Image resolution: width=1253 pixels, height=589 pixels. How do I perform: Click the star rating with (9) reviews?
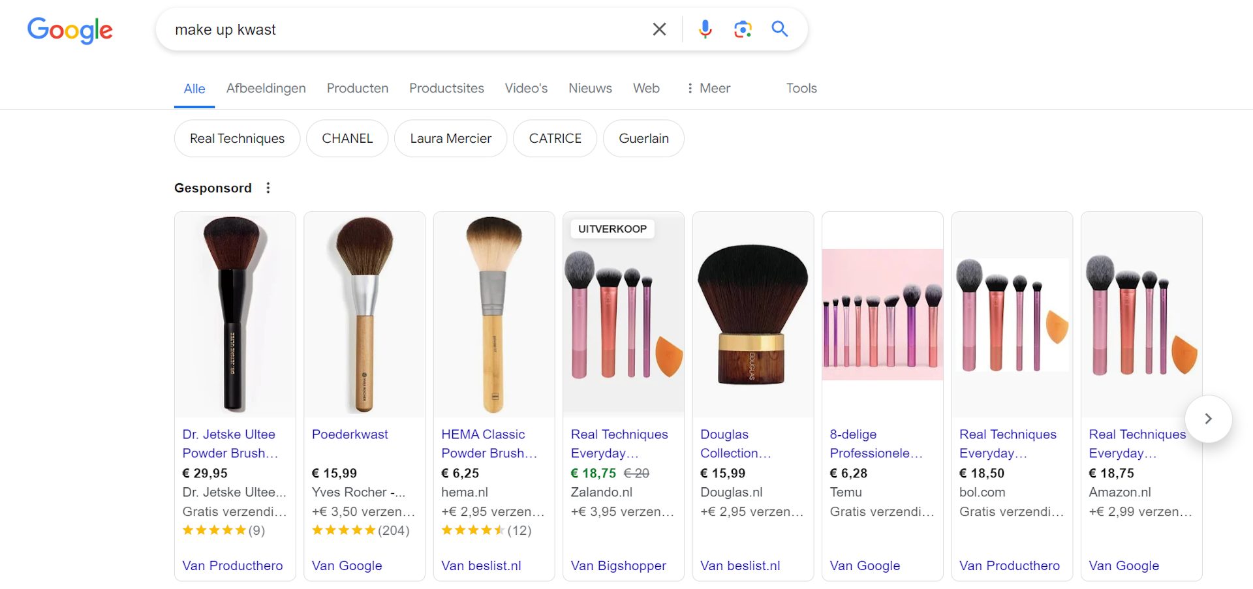click(223, 530)
